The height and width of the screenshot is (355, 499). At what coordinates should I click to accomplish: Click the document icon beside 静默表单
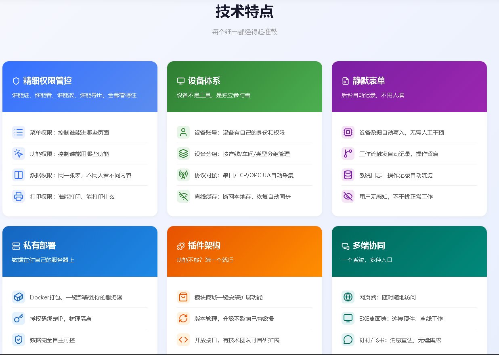346,81
